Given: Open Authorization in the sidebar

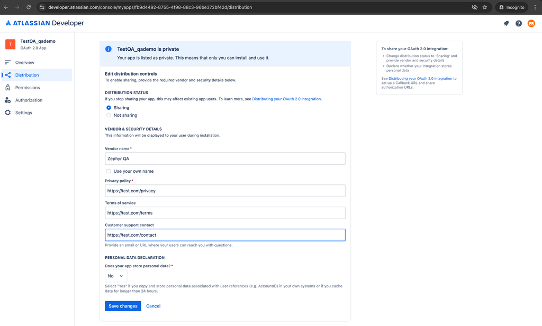Looking at the screenshot, I should (x=29, y=100).
